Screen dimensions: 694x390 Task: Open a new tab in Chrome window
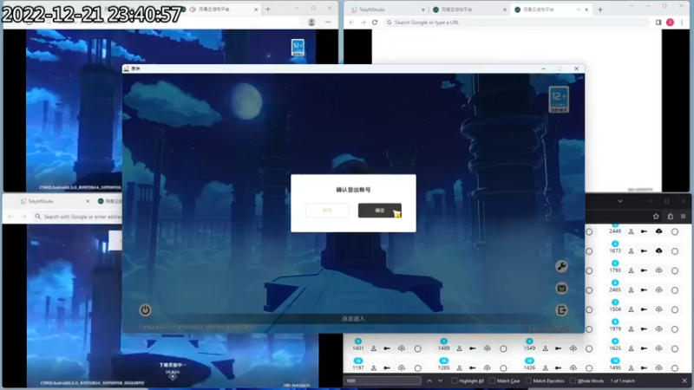[x=600, y=10]
